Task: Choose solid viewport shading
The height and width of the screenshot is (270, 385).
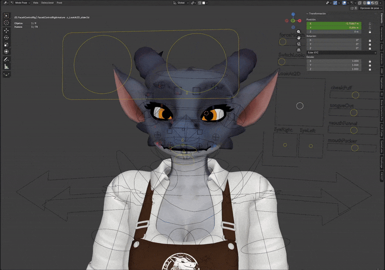Action: click(x=369, y=3)
